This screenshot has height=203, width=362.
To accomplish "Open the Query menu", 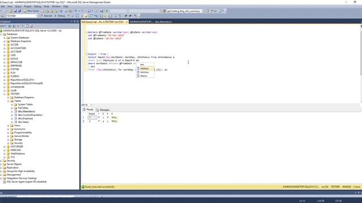I will 18,6.
